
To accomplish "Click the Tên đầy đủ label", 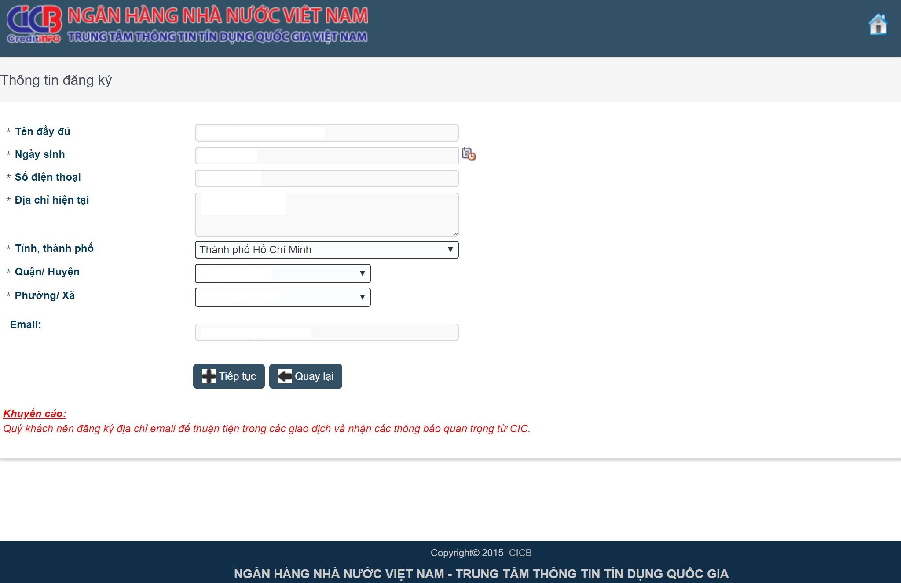I will click(x=42, y=131).
